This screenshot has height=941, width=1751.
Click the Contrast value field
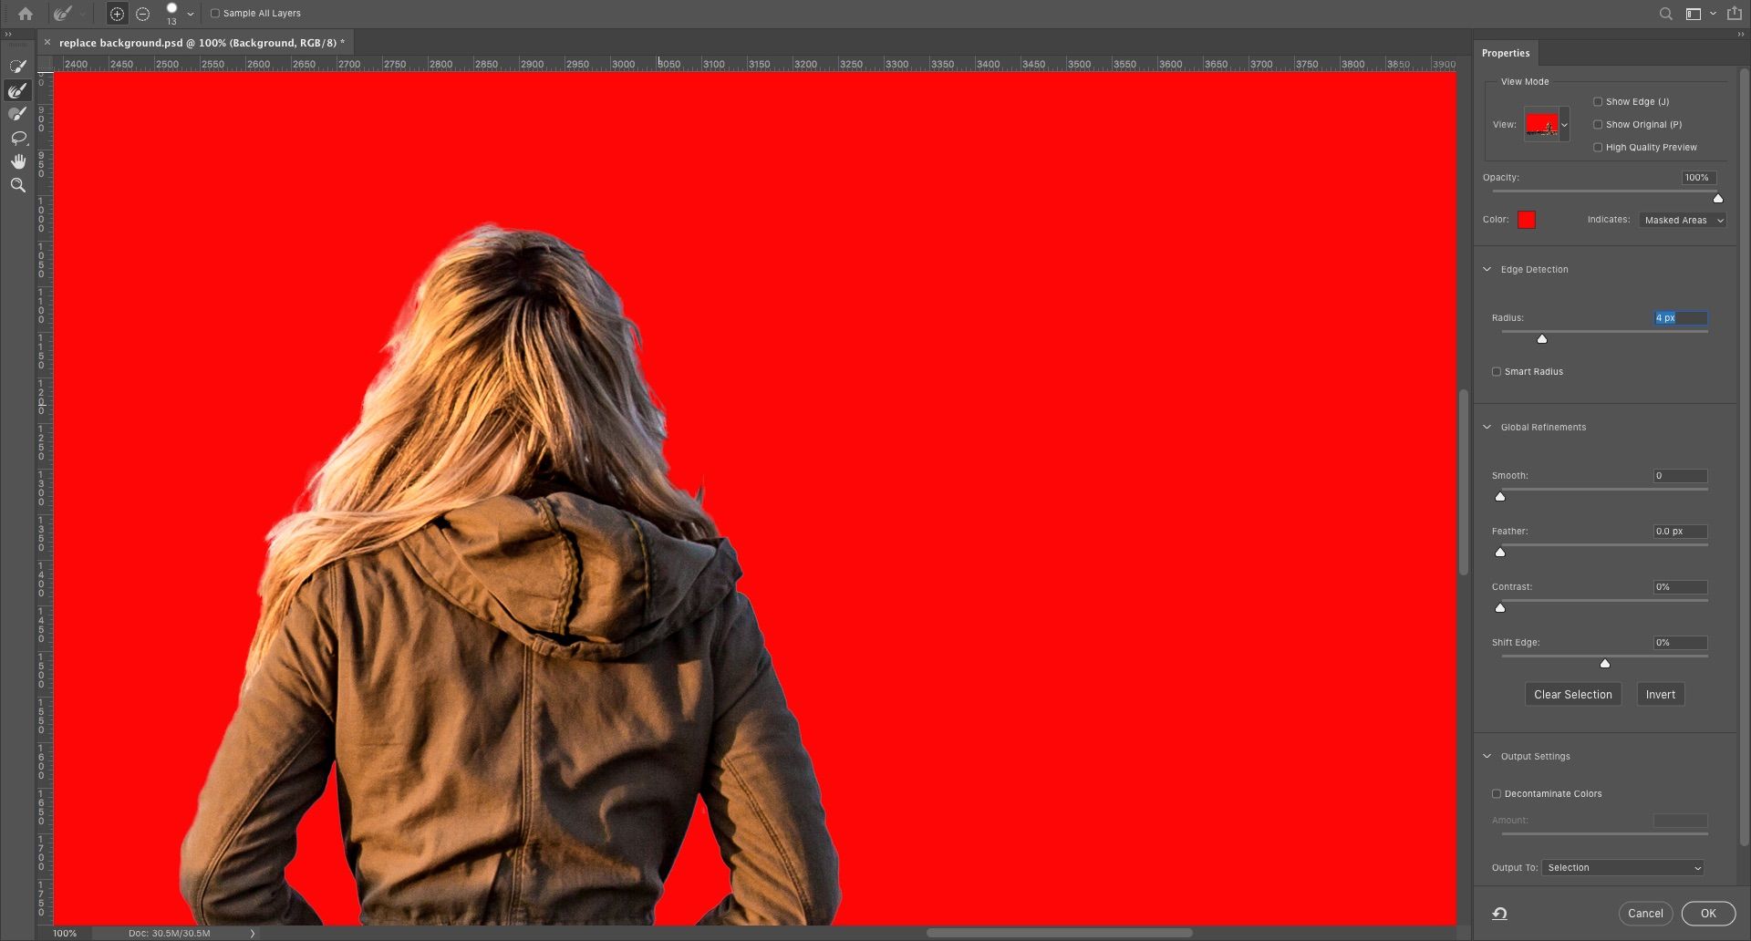[1681, 587]
